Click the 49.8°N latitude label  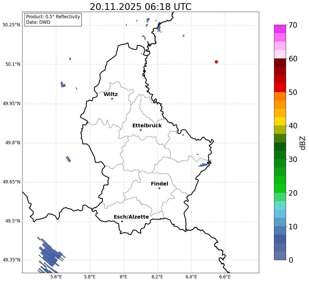pyautogui.click(x=13, y=143)
